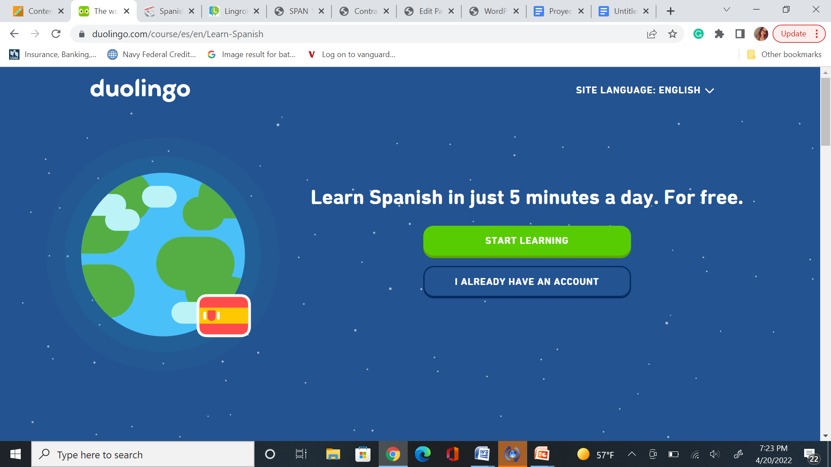Click the Chrome taskbar icon

pyautogui.click(x=393, y=454)
